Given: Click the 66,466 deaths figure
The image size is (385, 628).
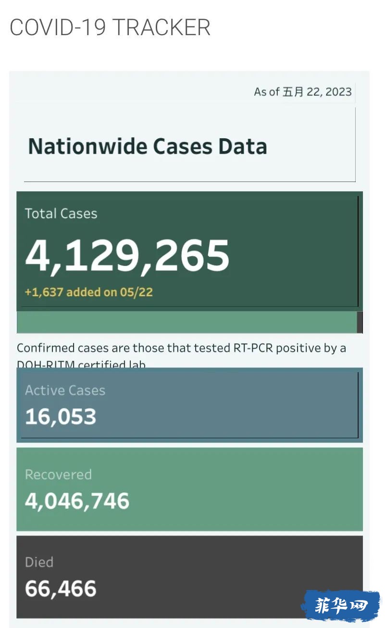Looking at the screenshot, I should 61,589.
